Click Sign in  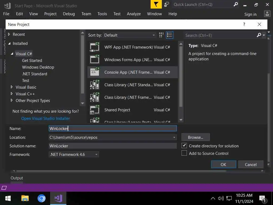[x=250, y=14]
